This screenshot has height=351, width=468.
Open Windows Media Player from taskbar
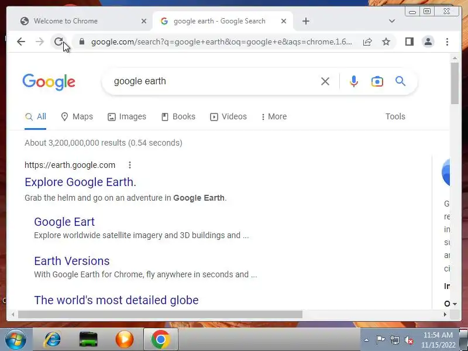(x=124, y=339)
